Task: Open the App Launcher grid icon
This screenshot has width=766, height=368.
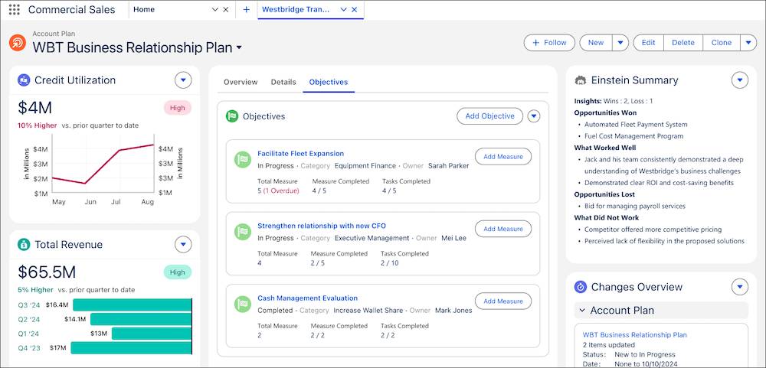Action: click(x=14, y=9)
